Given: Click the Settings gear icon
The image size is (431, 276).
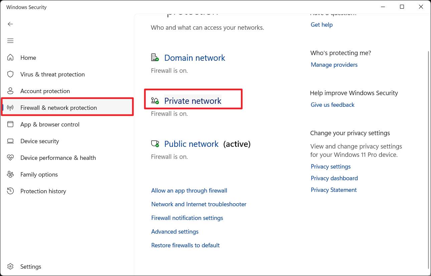Looking at the screenshot, I should click(x=10, y=267).
